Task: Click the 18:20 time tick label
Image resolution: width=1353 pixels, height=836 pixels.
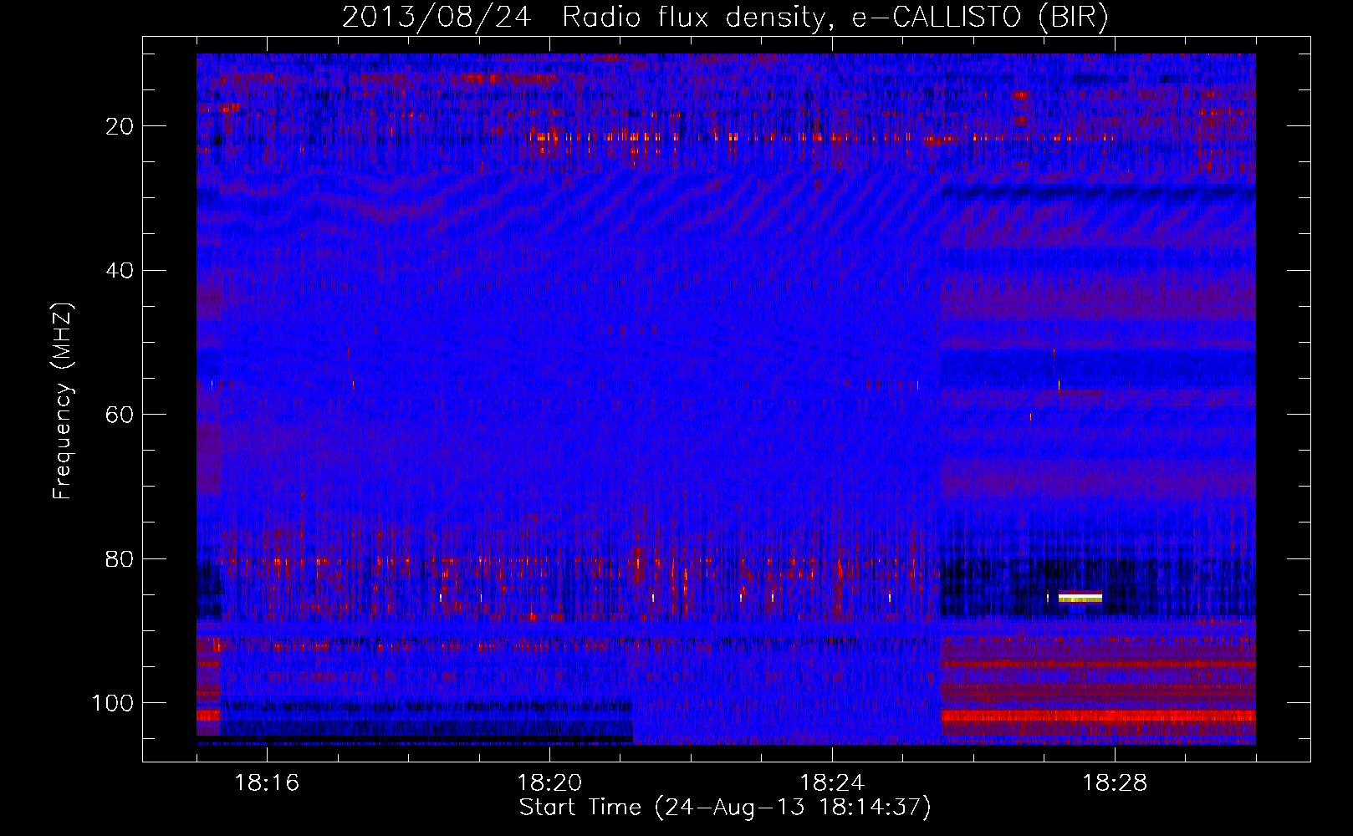Action: [x=549, y=782]
